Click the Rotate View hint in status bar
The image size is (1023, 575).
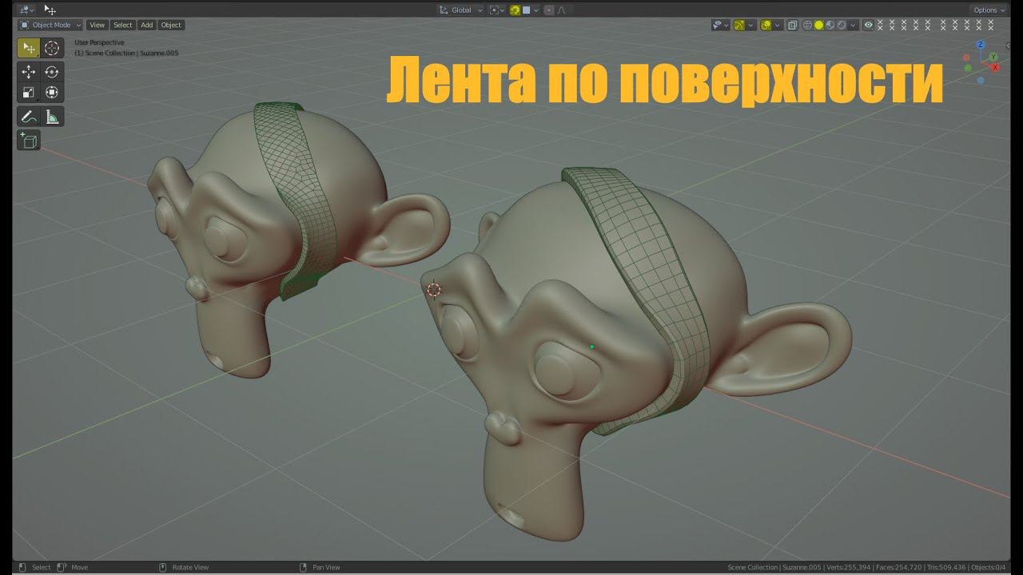[190, 567]
